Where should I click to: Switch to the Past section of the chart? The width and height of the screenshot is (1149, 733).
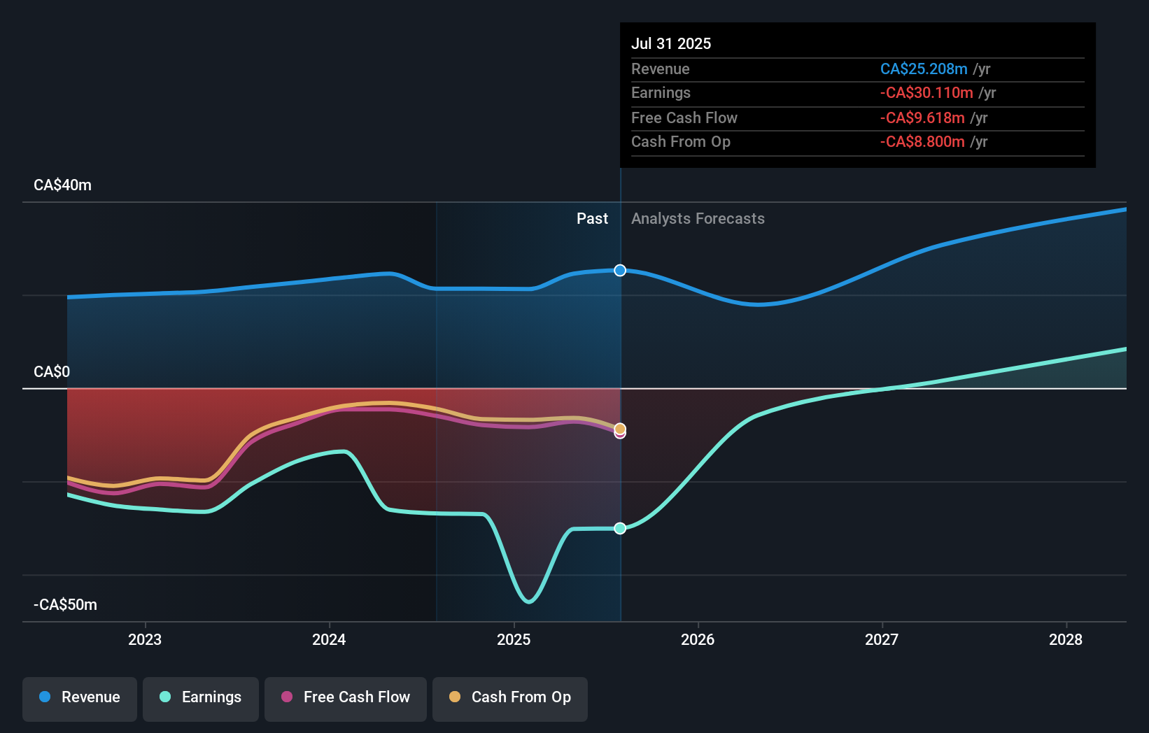(x=593, y=218)
